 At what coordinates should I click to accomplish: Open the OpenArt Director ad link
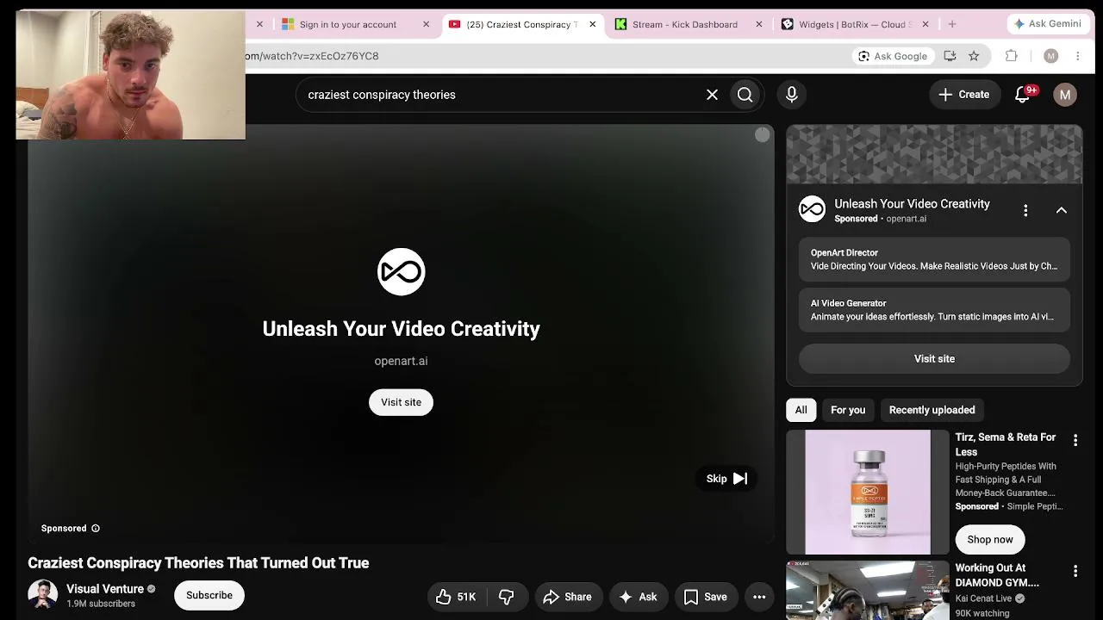pos(934,259)
